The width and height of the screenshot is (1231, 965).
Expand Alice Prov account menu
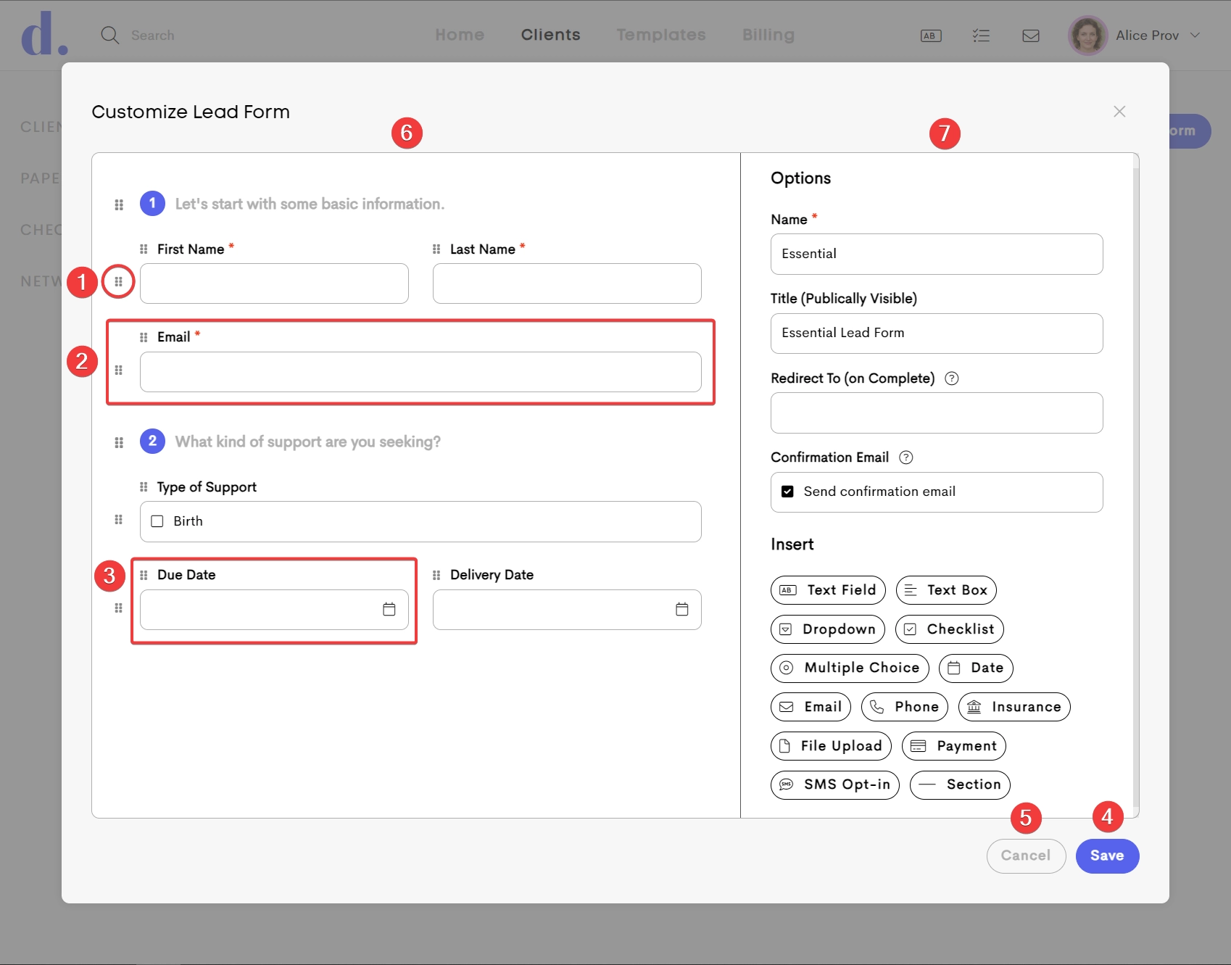point(1195,36)
